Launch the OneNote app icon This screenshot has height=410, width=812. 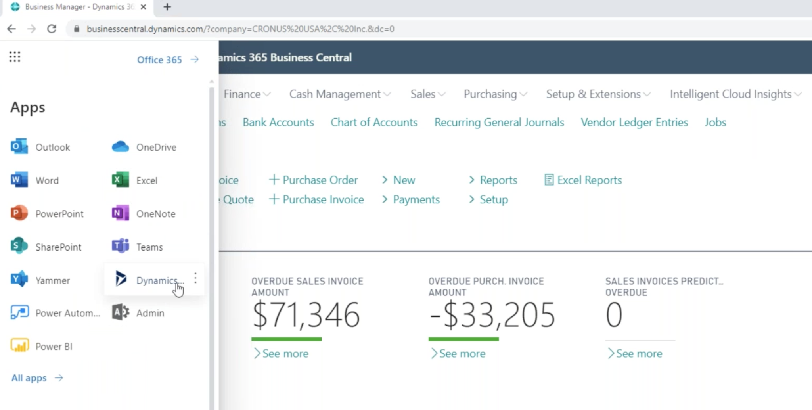pos(120,213)
